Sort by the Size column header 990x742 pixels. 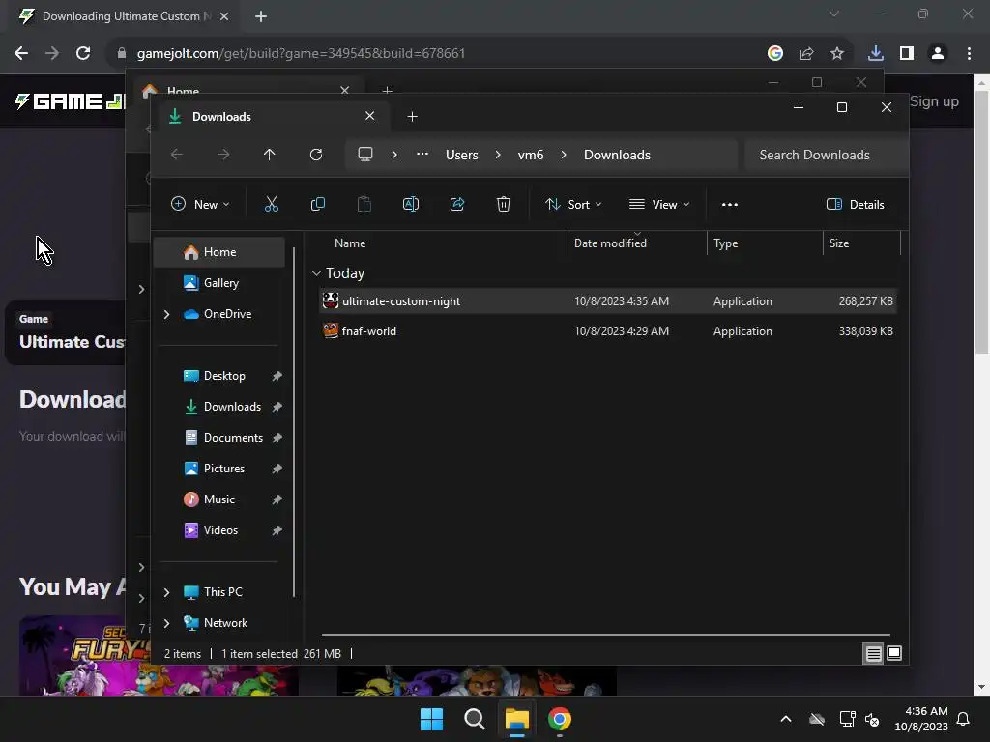[x=838, y=243]
